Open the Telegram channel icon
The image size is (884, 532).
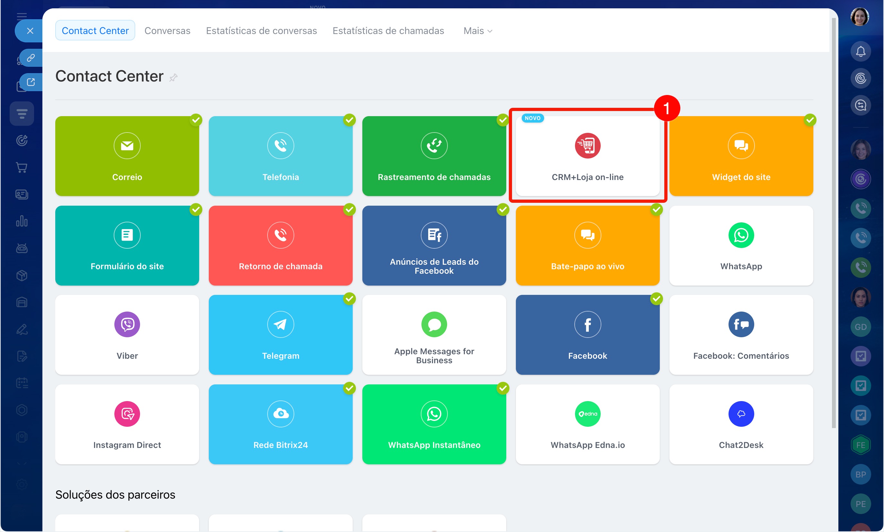coord(280,324)
